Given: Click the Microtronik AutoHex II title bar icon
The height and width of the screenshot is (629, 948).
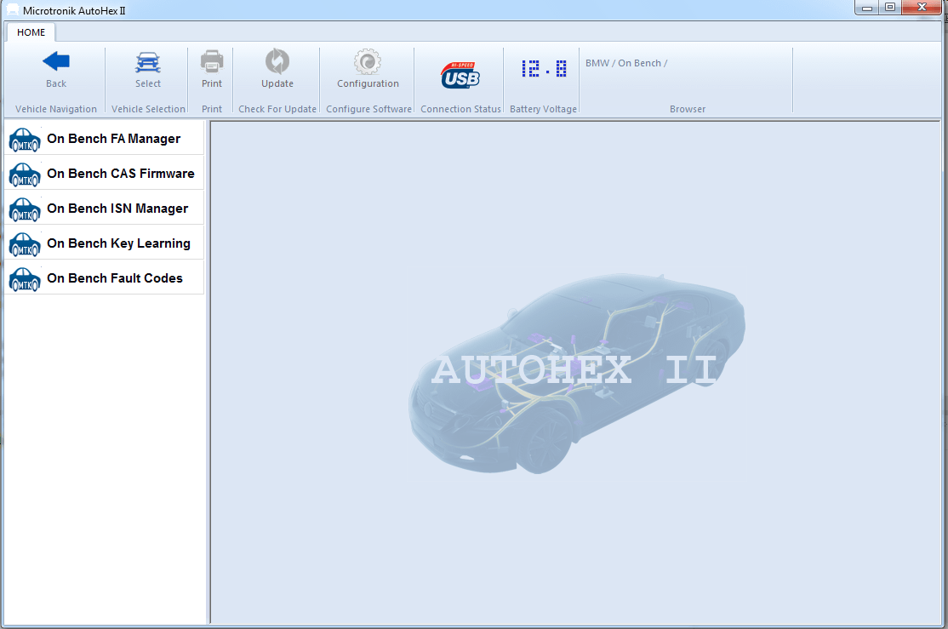Looking at the screenshot, I should (x=11, y=10).
